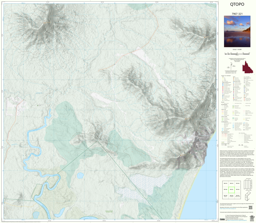Click the maroon Queensland locator map
256x223 pixels.
pyautogui.click(x=248, y=67)
